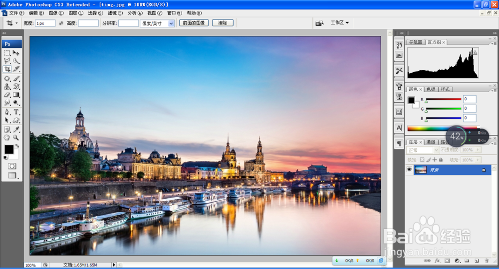This screenshot has height=269, width=499.
Task: Open the 窗口 menu
Action: point(174,13)
